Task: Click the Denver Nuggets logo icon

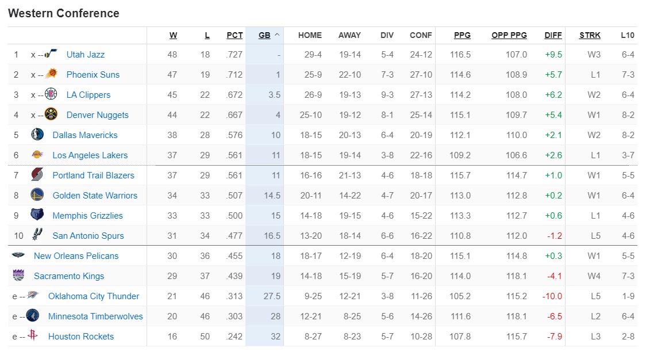Action: point(51,114)
